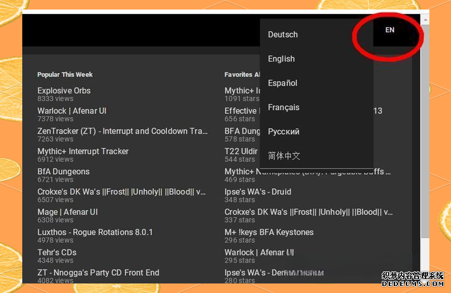The image size is (451, 293).
Task: Open the Explosive Orbs entry
Action: click(64, 91)
